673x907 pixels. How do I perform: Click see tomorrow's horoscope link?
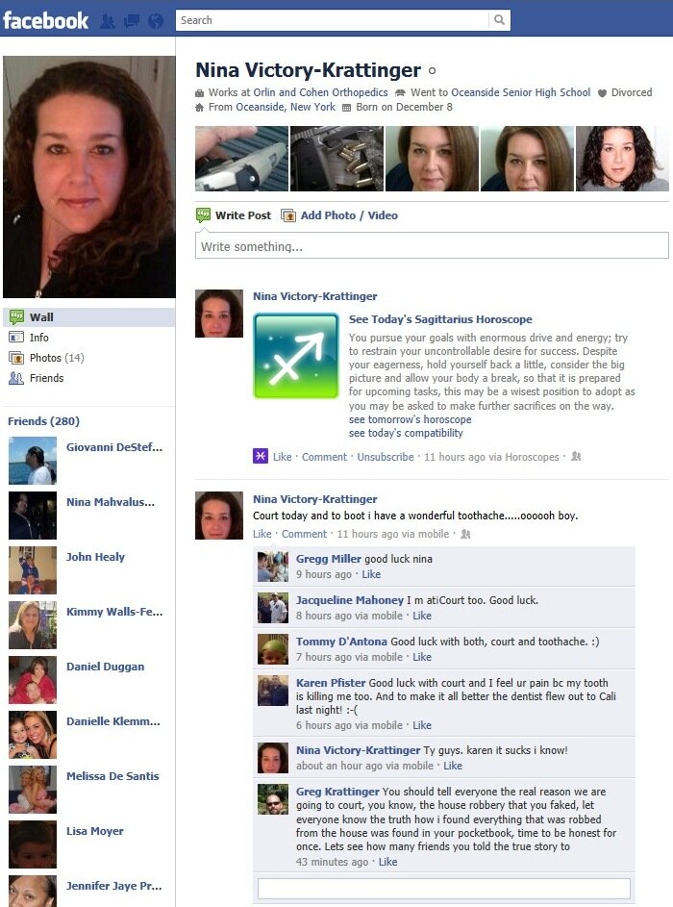tap(410, 419)
